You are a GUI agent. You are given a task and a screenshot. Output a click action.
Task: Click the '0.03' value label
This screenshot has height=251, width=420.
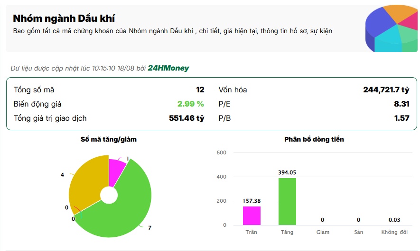[x=394, y=220]
